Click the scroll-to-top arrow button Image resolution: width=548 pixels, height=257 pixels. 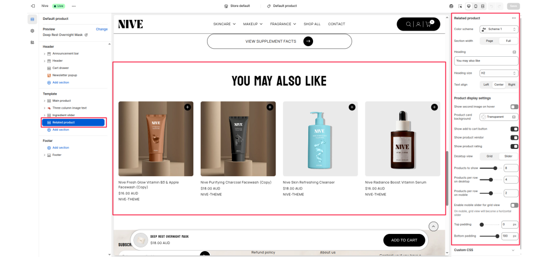(x=433, y=226)
